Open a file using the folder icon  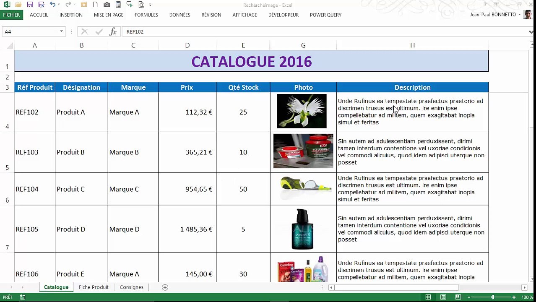pyautogui.click(x=18, y=5)
